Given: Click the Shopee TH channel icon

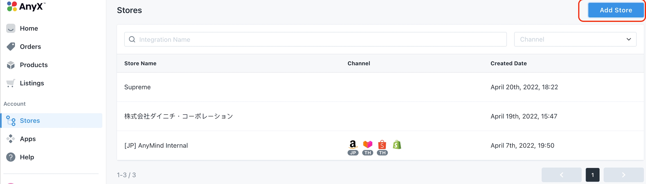Looking at the screenshot, I should (382, 147).
